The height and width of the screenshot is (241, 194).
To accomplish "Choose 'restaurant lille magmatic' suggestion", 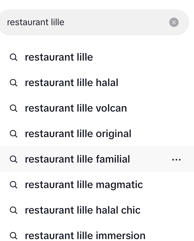I will coord(84,185).
